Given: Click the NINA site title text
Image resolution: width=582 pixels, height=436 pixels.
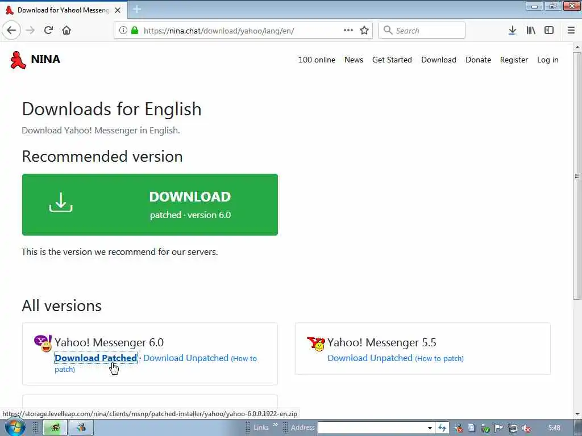Looking at the screenshot, I should pos(45,59).
